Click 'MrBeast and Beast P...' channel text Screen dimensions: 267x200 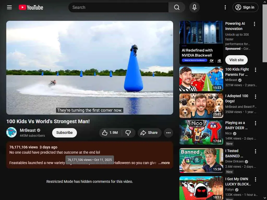tap(241, 107)
